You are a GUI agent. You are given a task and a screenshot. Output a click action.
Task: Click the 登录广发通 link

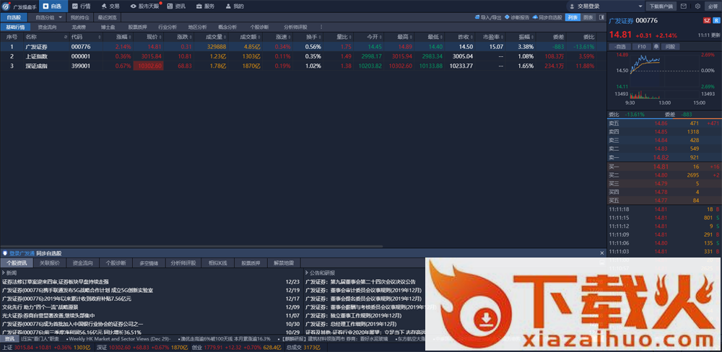[22, 253]
